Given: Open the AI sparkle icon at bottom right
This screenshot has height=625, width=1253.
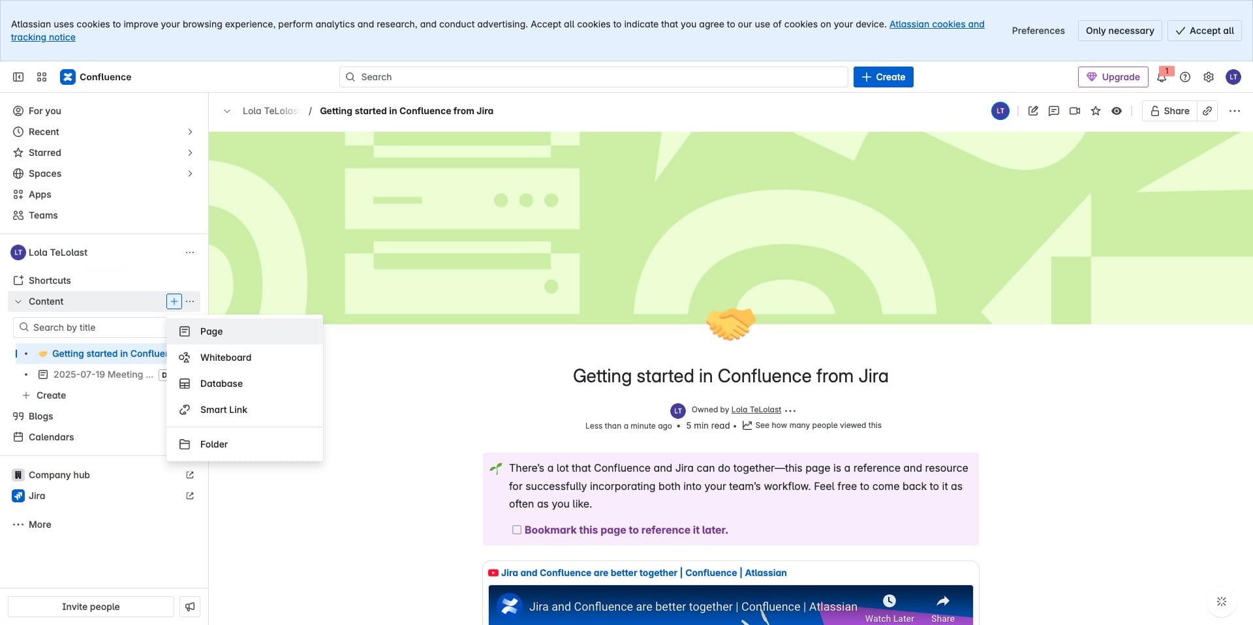Looking at the screenshot, I should click(x=1222, y=602).
